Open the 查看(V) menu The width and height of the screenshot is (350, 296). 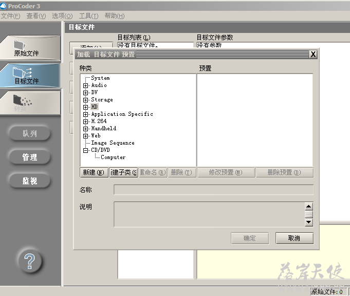36,16
